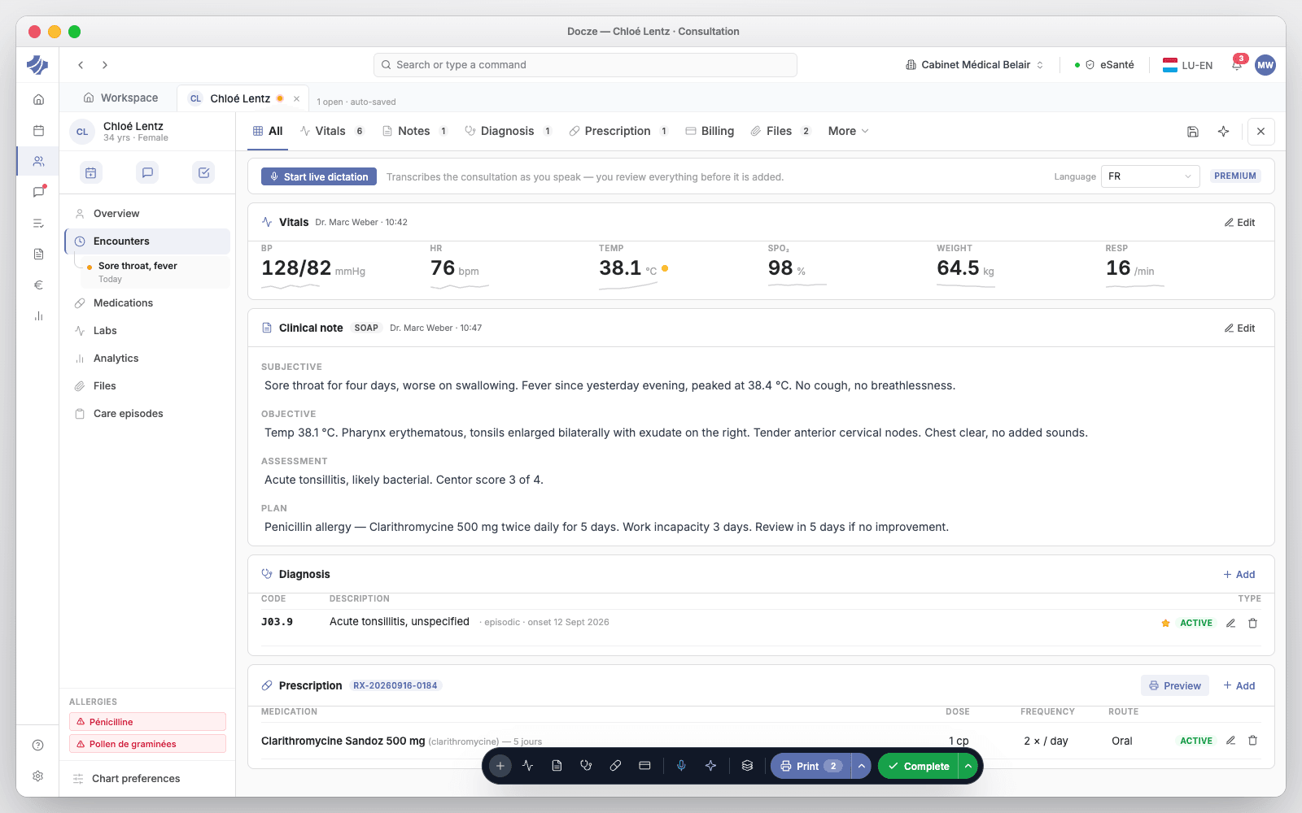This screenshot has width=1302, height=813.
Task: Expand the Complete button options arrow
Action: (x=968, y=766)
